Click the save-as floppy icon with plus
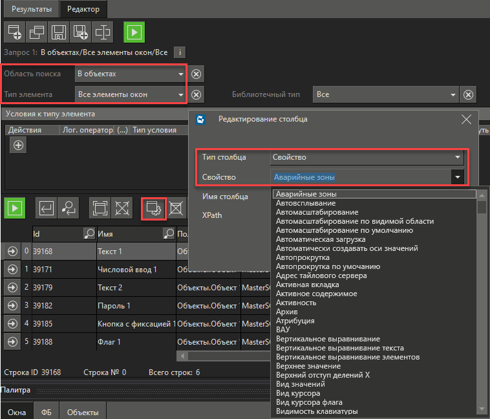The image size is (490, 419). [x=80, y=31]
